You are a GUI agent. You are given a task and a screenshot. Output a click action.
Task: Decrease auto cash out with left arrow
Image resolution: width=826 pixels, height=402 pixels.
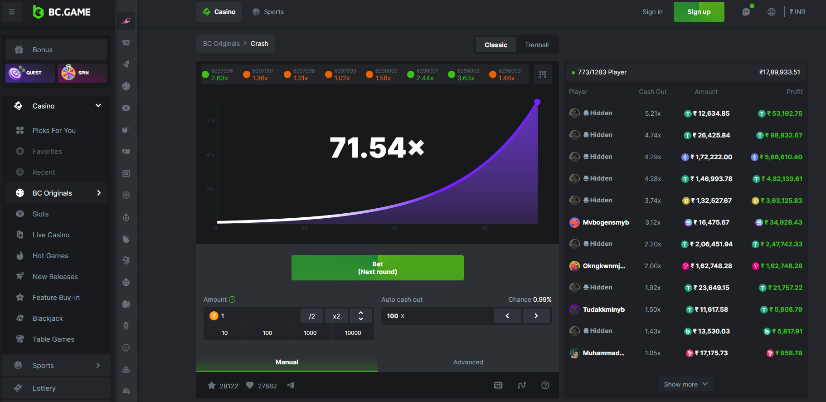pyautogui.click(x=507, y=316)
